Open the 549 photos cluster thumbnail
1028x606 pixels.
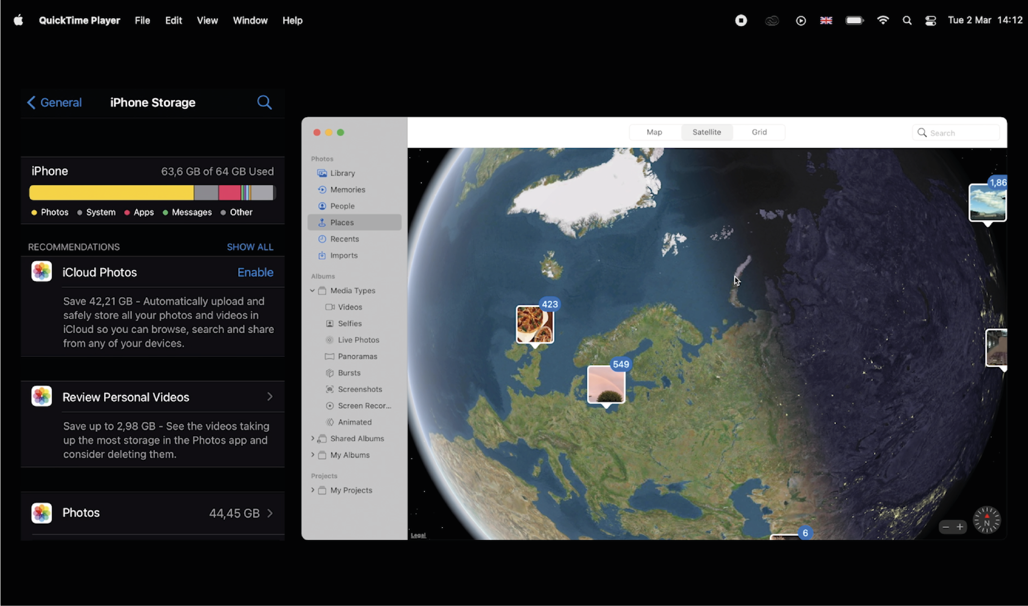(x=606, y=384)
